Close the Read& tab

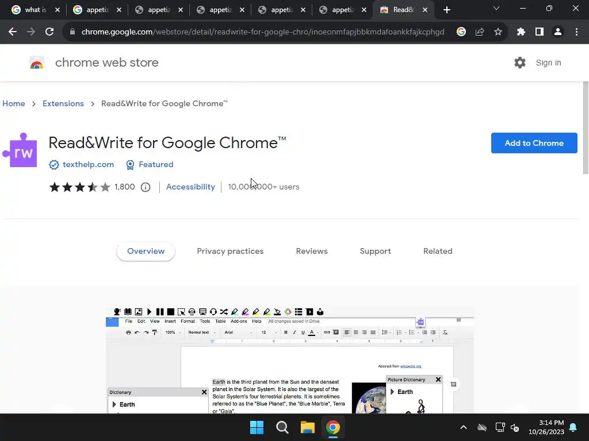pos(425,10)
